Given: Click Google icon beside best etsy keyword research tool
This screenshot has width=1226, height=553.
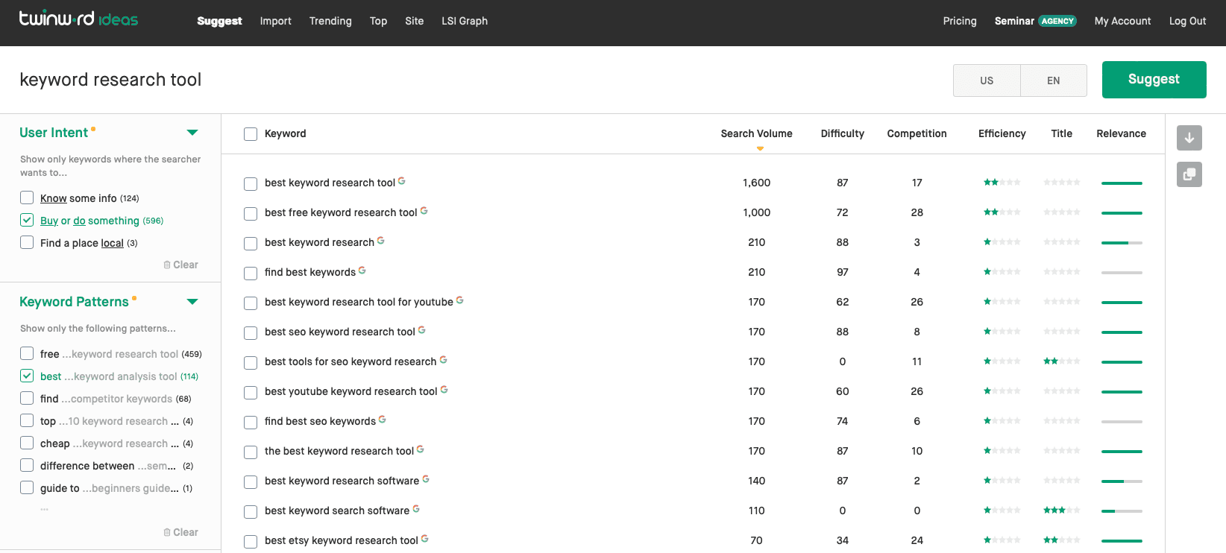Looking at the screenshot, I should click(424, 538).
